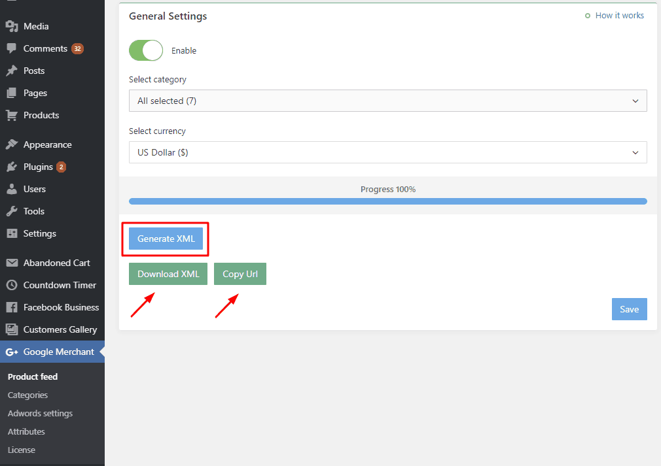Open Countdown Timer via clock icon
This screenshot has width=661, height=466.
pos(13,285)
